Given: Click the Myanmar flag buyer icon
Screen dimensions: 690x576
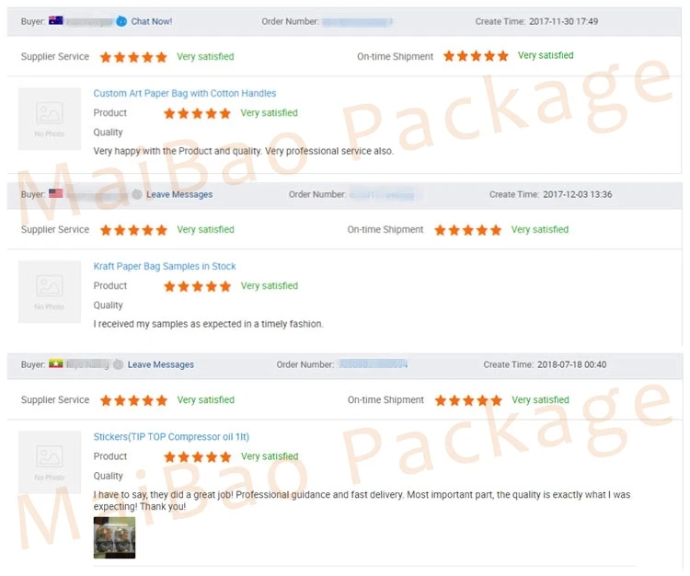Looking at the screenshot, I should point(56,363).
